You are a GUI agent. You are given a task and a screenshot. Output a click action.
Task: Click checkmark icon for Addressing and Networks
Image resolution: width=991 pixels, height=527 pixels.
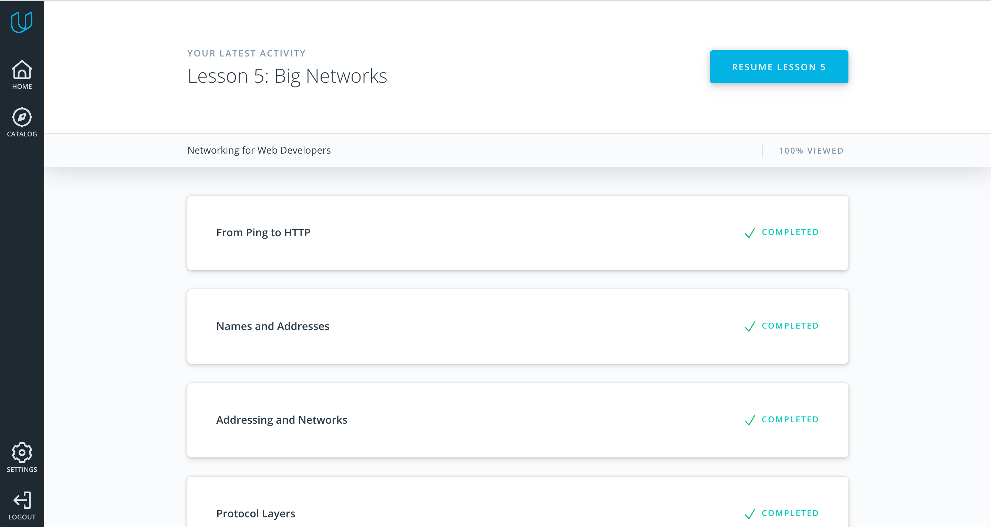click(x=750, y=420)
